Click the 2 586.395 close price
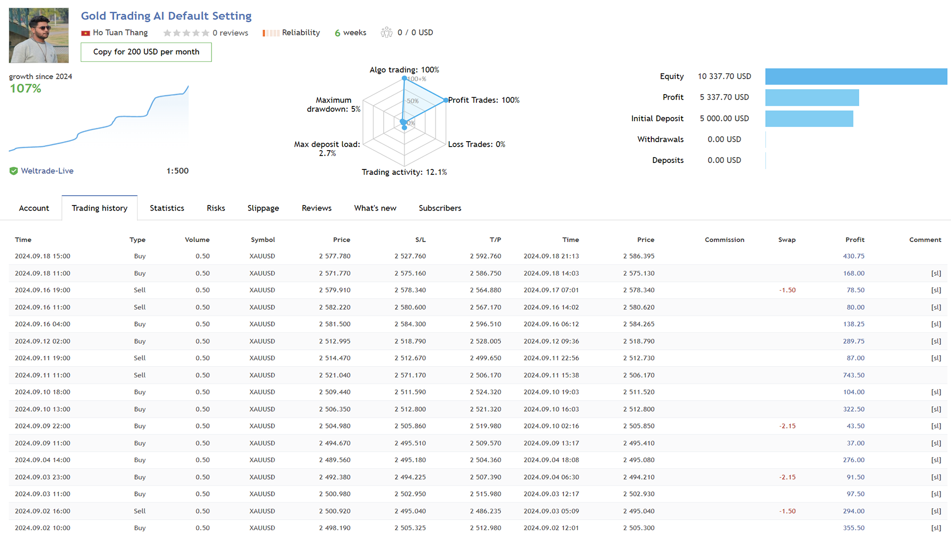 click(x=638, y=256)
